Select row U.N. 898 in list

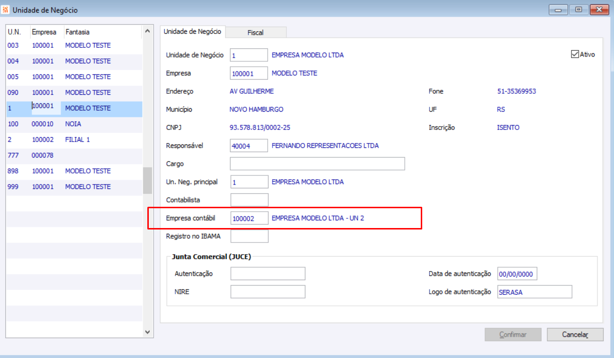point(74,171)
